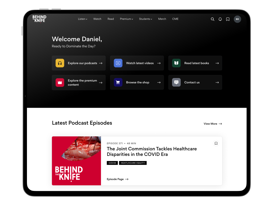Open notifications bell icon

(220, 19)
